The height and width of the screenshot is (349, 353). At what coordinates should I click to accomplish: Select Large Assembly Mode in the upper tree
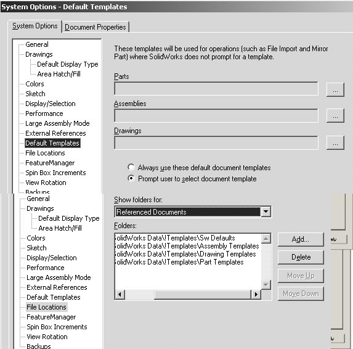coord(57,123)
